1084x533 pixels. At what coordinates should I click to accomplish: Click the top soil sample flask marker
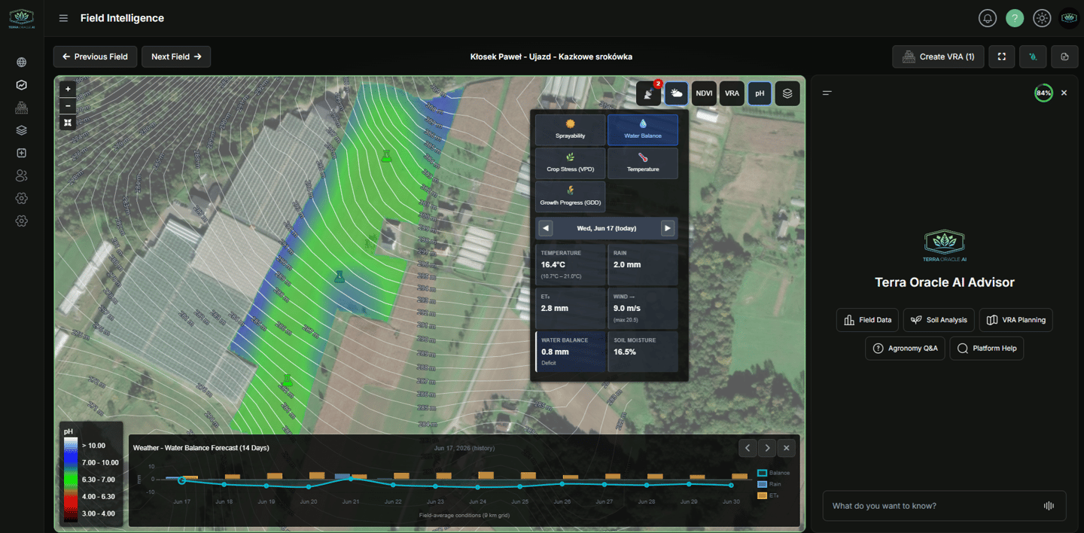pyautogui.click(x=387, y=155)
